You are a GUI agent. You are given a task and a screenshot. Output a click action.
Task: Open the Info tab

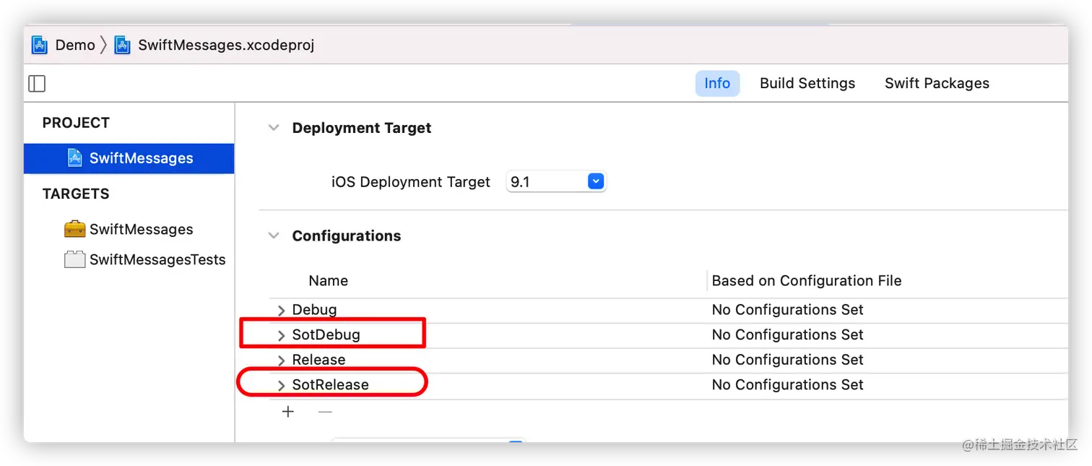tap(717, 83)
